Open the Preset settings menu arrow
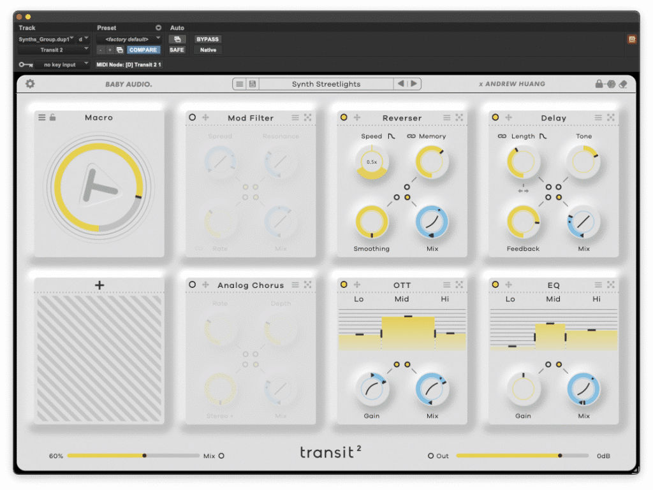Viewport: 653px width, 490px height. click(158, 28)
